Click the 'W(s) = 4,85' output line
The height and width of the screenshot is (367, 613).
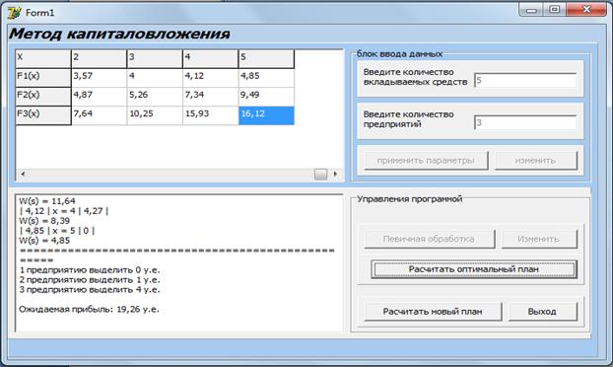point(44,241)
